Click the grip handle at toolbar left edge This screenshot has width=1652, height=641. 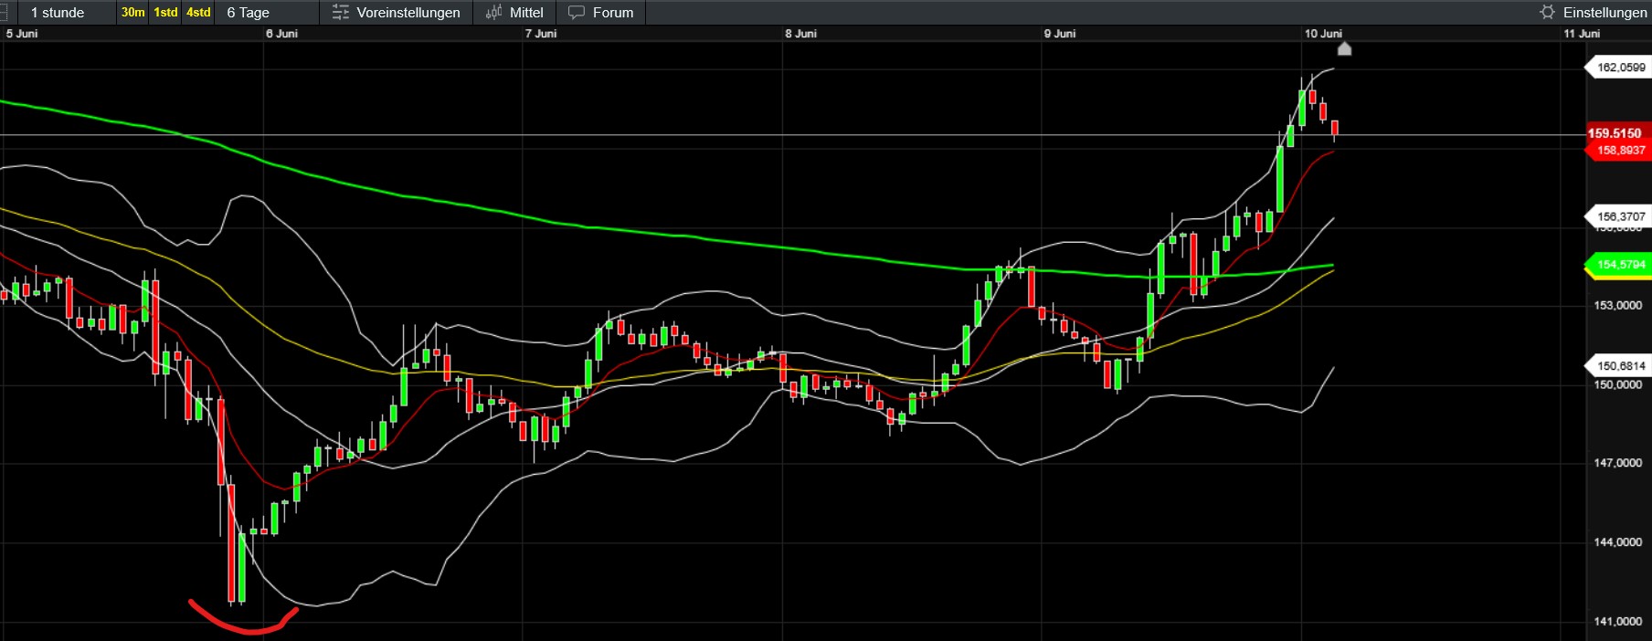[x=4, y=13]
